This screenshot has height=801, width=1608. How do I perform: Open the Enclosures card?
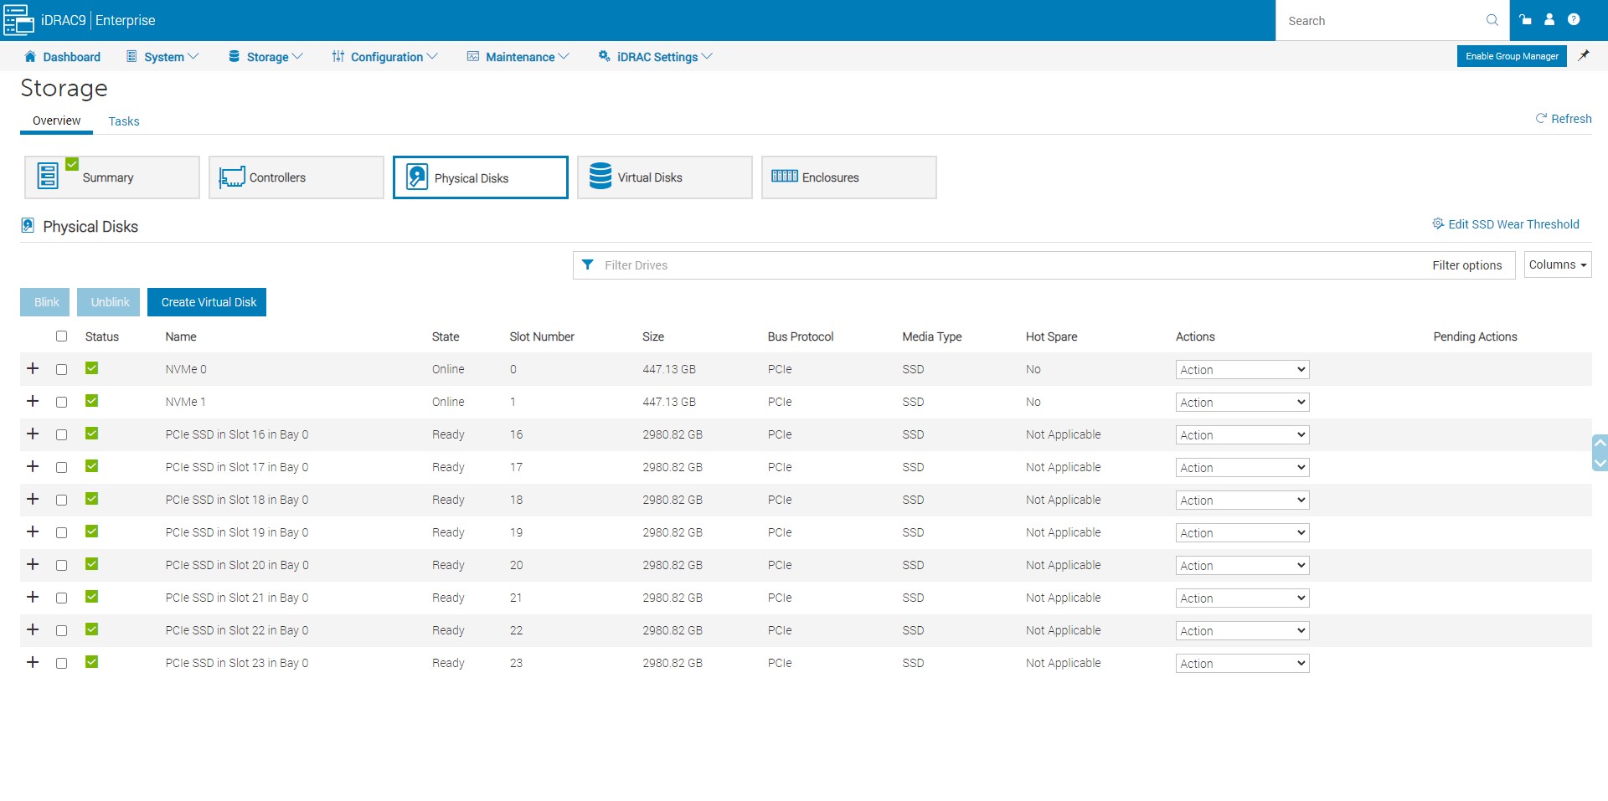click(848, 177)
